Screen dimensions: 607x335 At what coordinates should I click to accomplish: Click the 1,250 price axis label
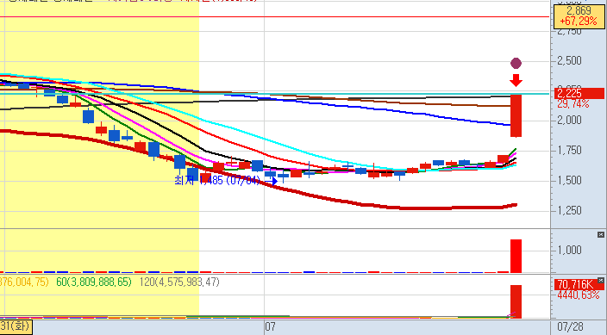[569, 210]
